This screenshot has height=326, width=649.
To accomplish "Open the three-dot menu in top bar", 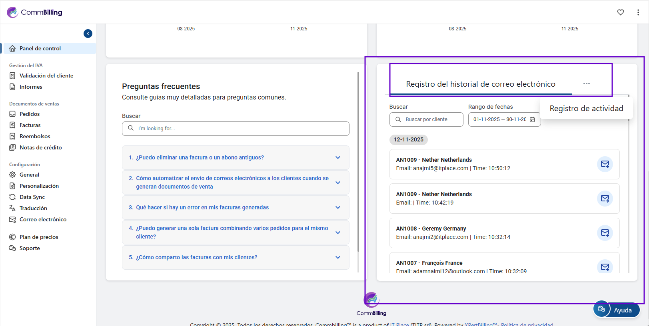I will (x=638, y=12).
